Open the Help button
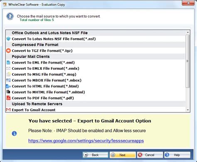Image resolution: width=197 pixels, height=162 pixels. pos(177,155)
